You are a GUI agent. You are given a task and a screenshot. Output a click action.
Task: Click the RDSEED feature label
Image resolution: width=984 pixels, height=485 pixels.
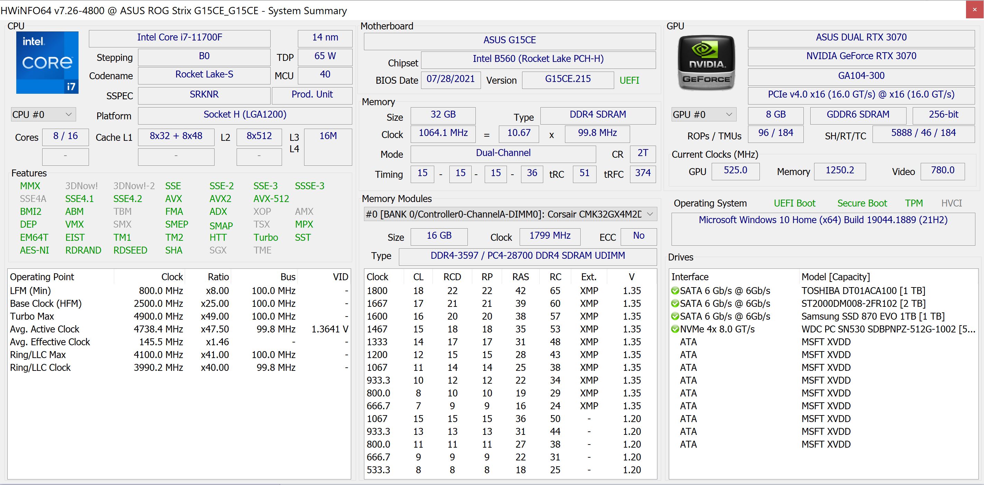click(130, 250)
